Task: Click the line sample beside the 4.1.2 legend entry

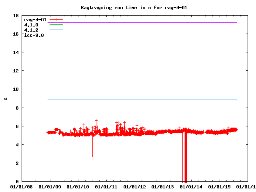Action: tap(56, 30)
